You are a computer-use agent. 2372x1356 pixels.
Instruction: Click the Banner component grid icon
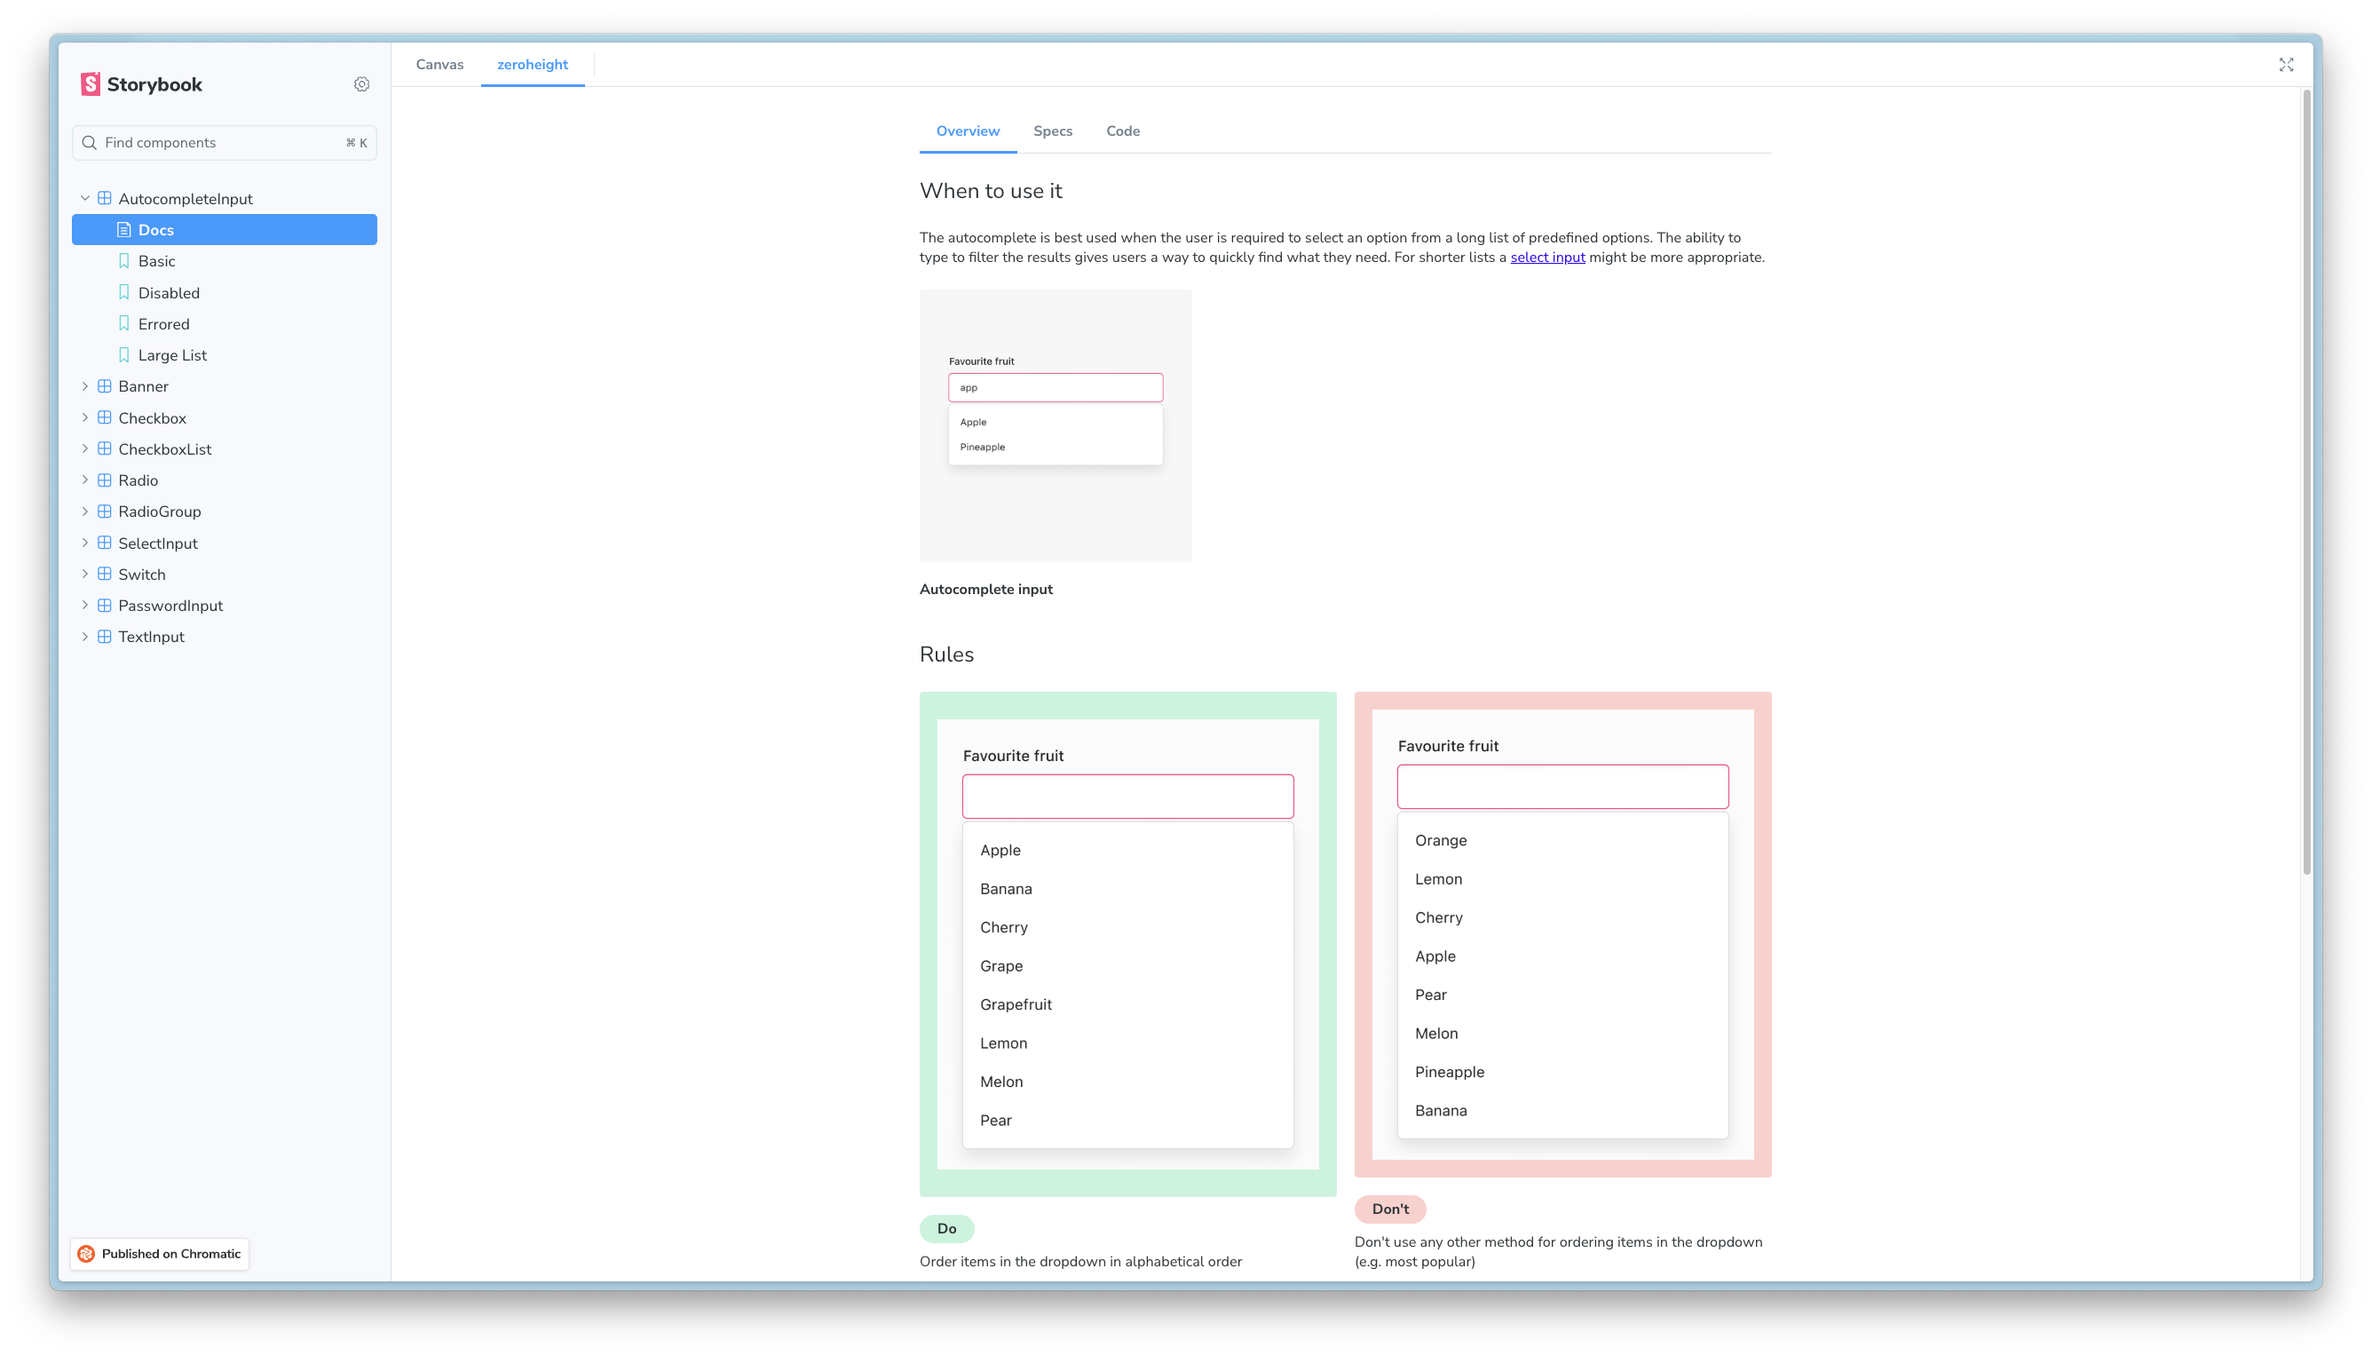point(105,386)
